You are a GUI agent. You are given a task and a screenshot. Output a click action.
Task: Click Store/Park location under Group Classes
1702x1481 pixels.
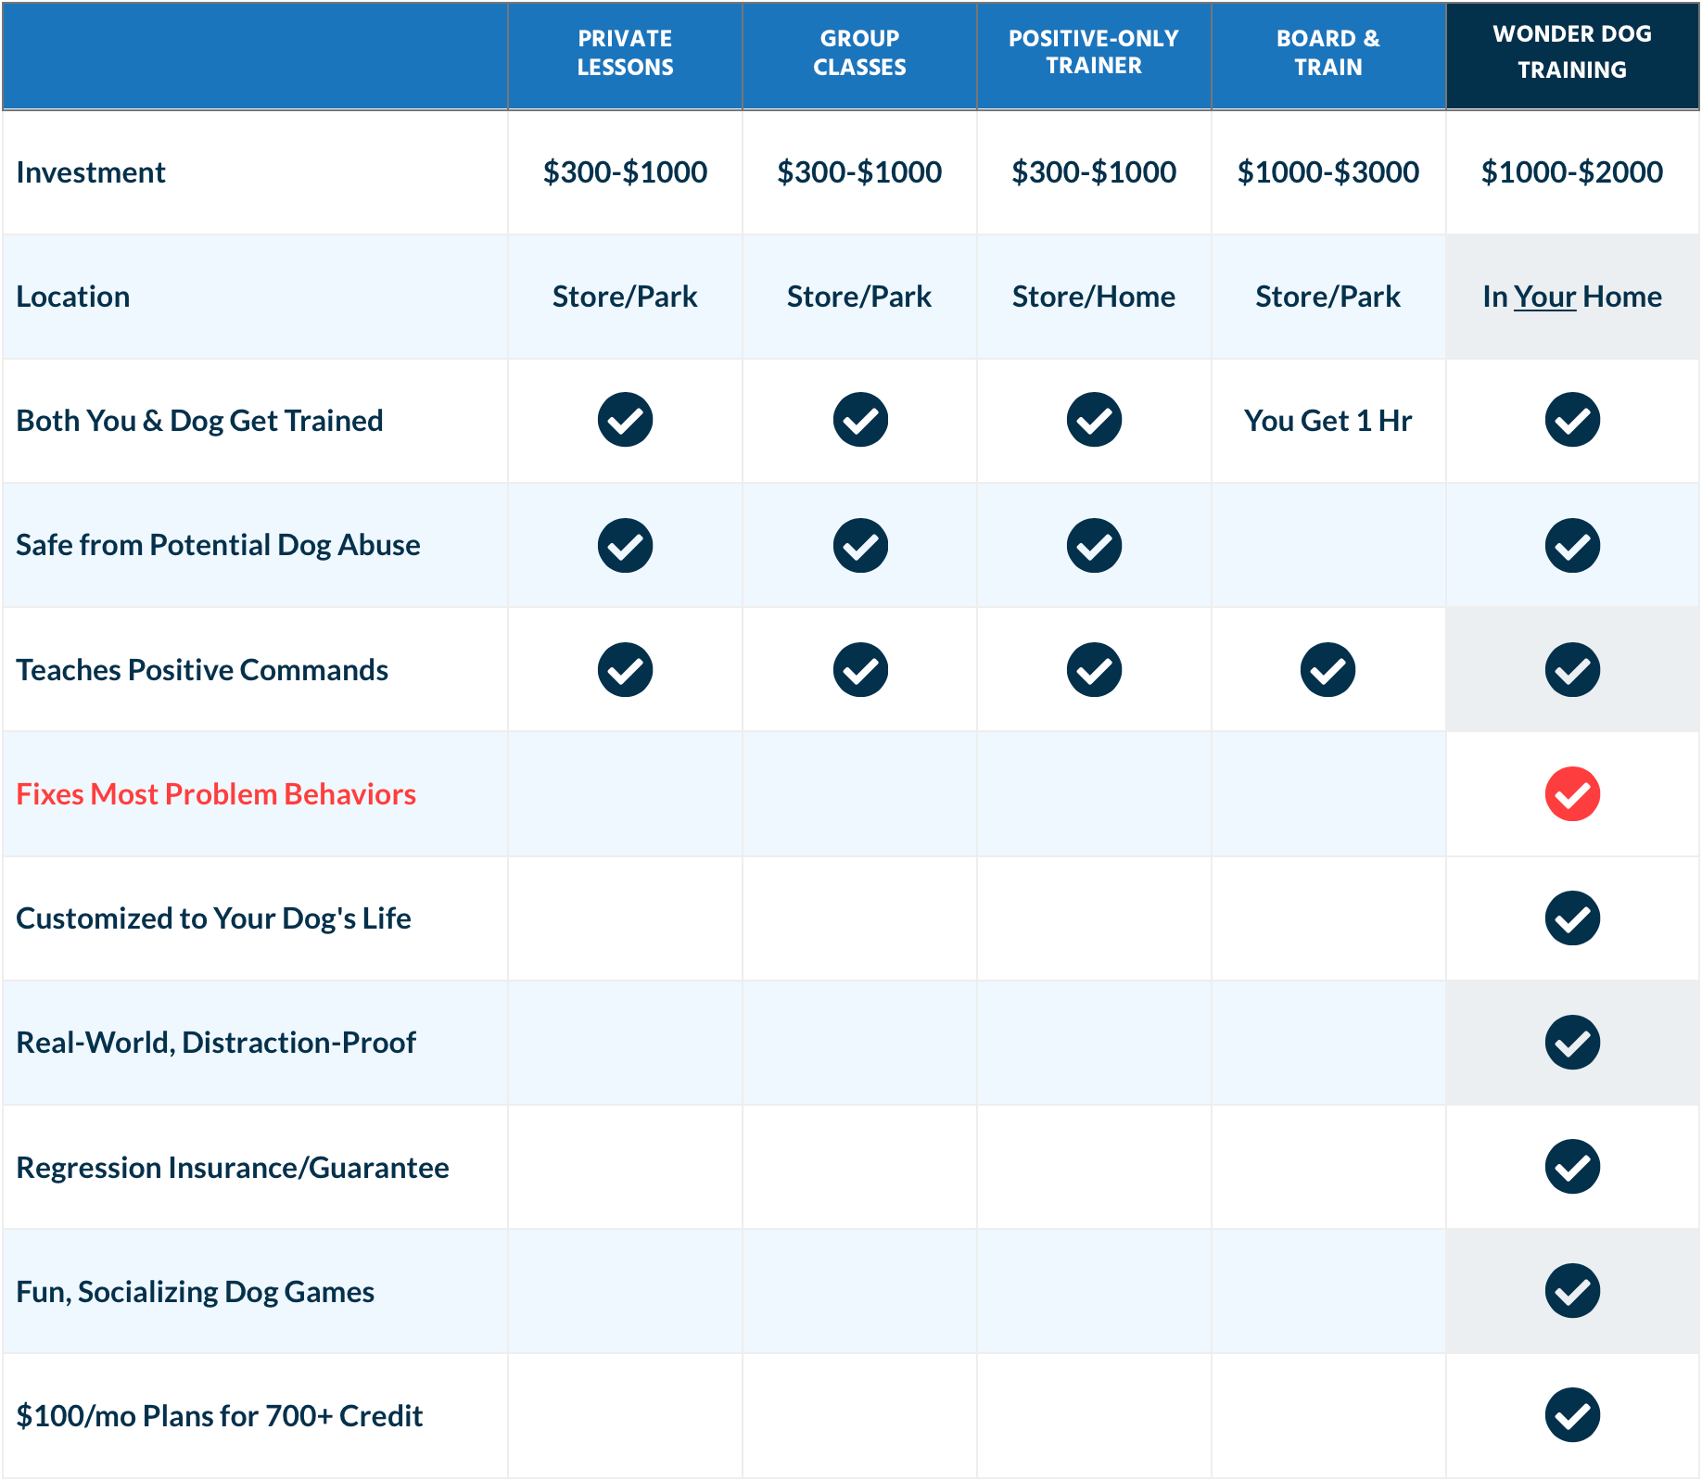[x=859, y=297]
